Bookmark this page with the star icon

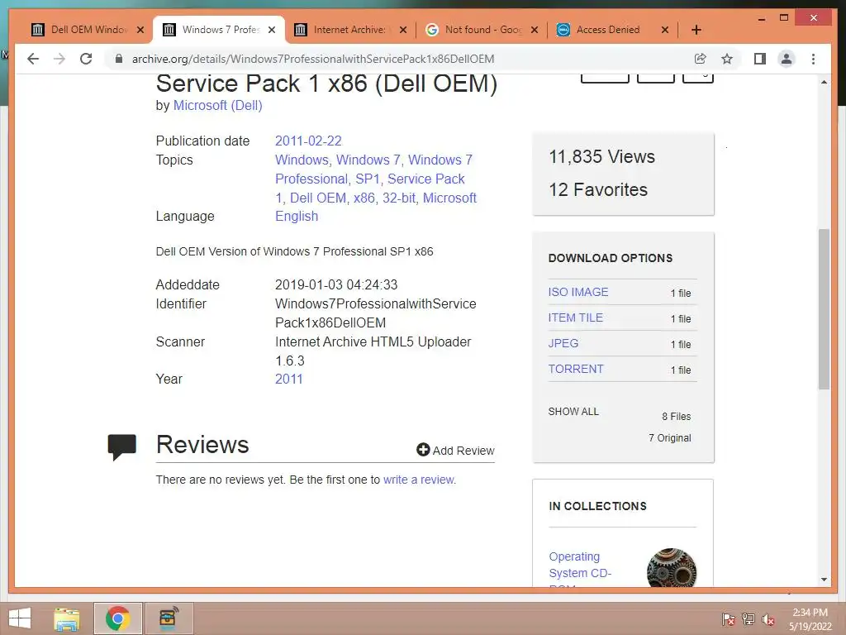click(x=727, y=59)
